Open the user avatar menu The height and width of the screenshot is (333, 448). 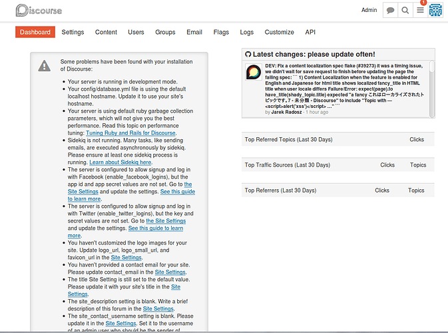(435, 10)
